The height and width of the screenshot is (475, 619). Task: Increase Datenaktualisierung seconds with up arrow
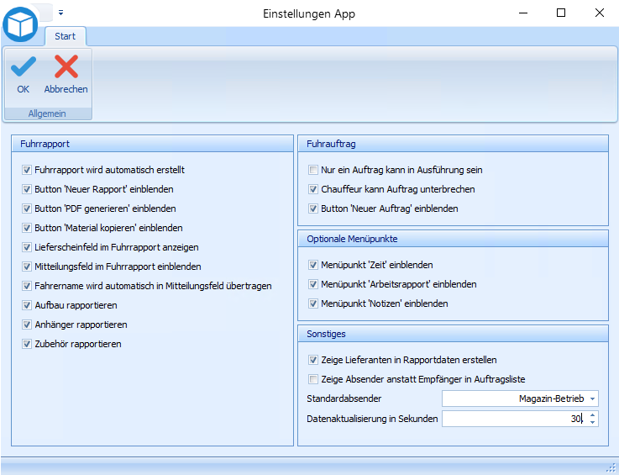[x=593, y=415]
